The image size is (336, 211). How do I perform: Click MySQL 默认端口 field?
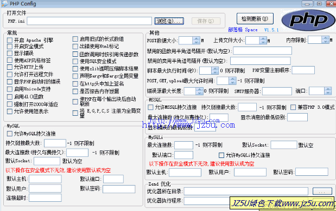click(x=113, y=179)
